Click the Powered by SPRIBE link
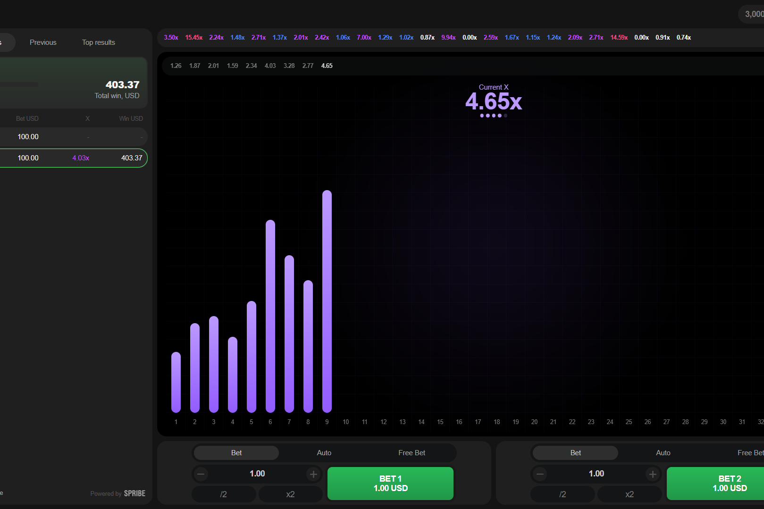Image resolution: width=764 pixels, height=509 pixels. 118,493
